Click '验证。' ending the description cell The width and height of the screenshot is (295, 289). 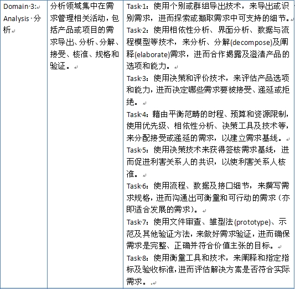pyautogui.click(x=60, y=66)
